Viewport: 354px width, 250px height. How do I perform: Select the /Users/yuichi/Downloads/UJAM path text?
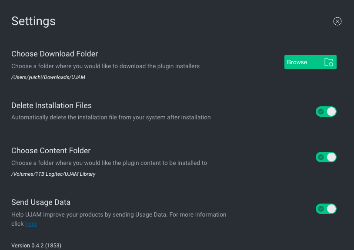pos(48,77)
